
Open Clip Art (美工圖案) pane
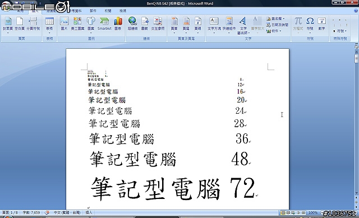pos(77,24)
